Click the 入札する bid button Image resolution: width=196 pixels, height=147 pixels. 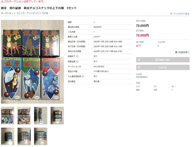point(163,67)
